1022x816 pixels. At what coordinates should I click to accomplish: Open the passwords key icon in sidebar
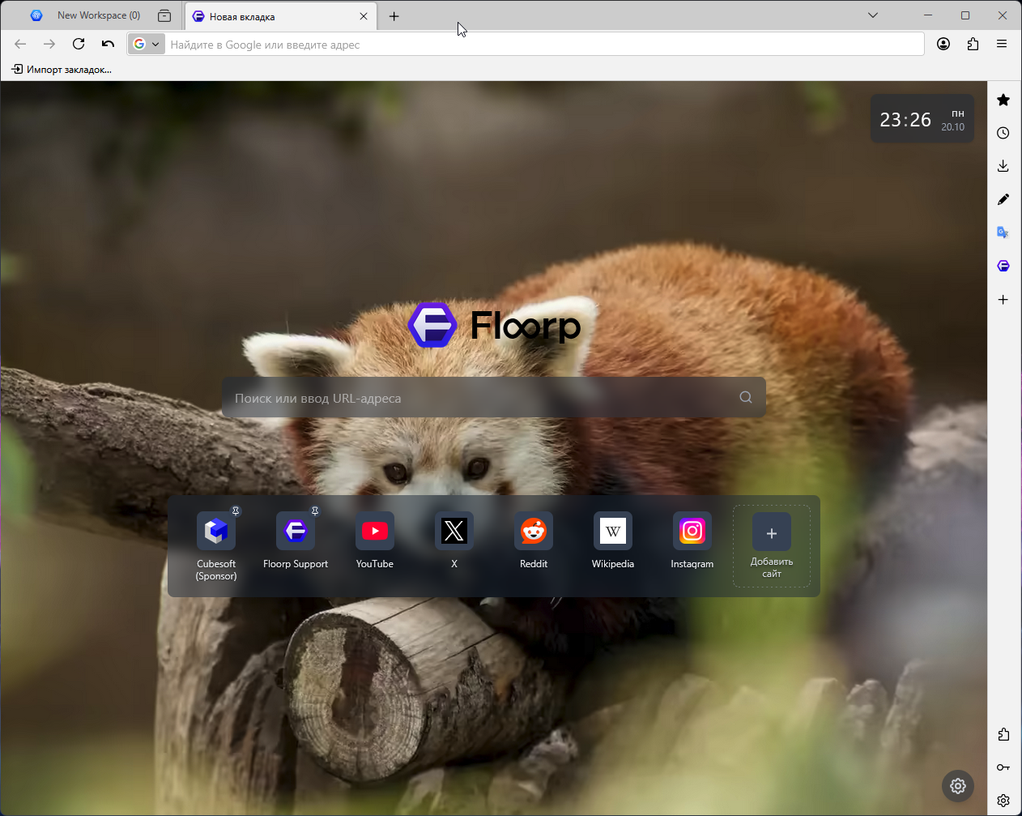tap(1003, 767)
